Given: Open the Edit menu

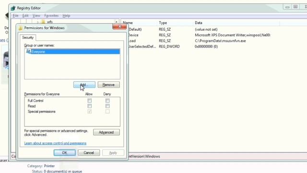Looking at the screenshot, I should [25, 15].
